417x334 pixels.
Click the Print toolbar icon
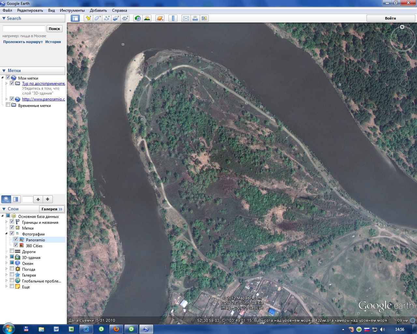point(195,18)
